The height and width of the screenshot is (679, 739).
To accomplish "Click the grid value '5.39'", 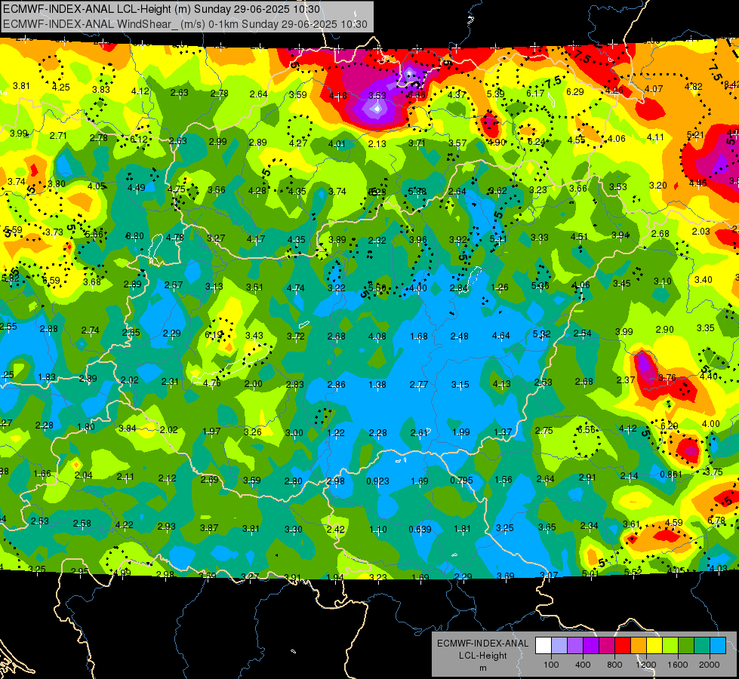I will pyautogui.click(x=496, y=94).
